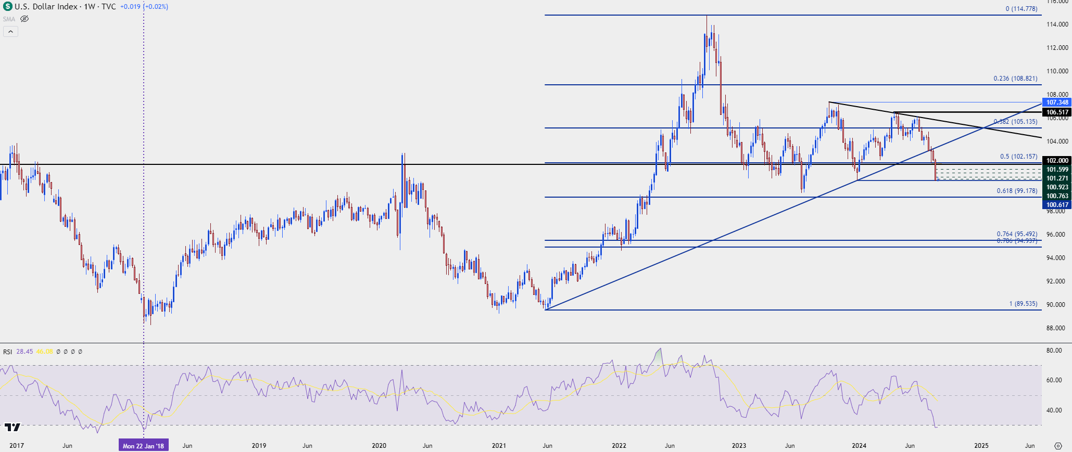Click the 2025 label on time axis
This screenshot has height=452, width=1072.
point(981,446)
